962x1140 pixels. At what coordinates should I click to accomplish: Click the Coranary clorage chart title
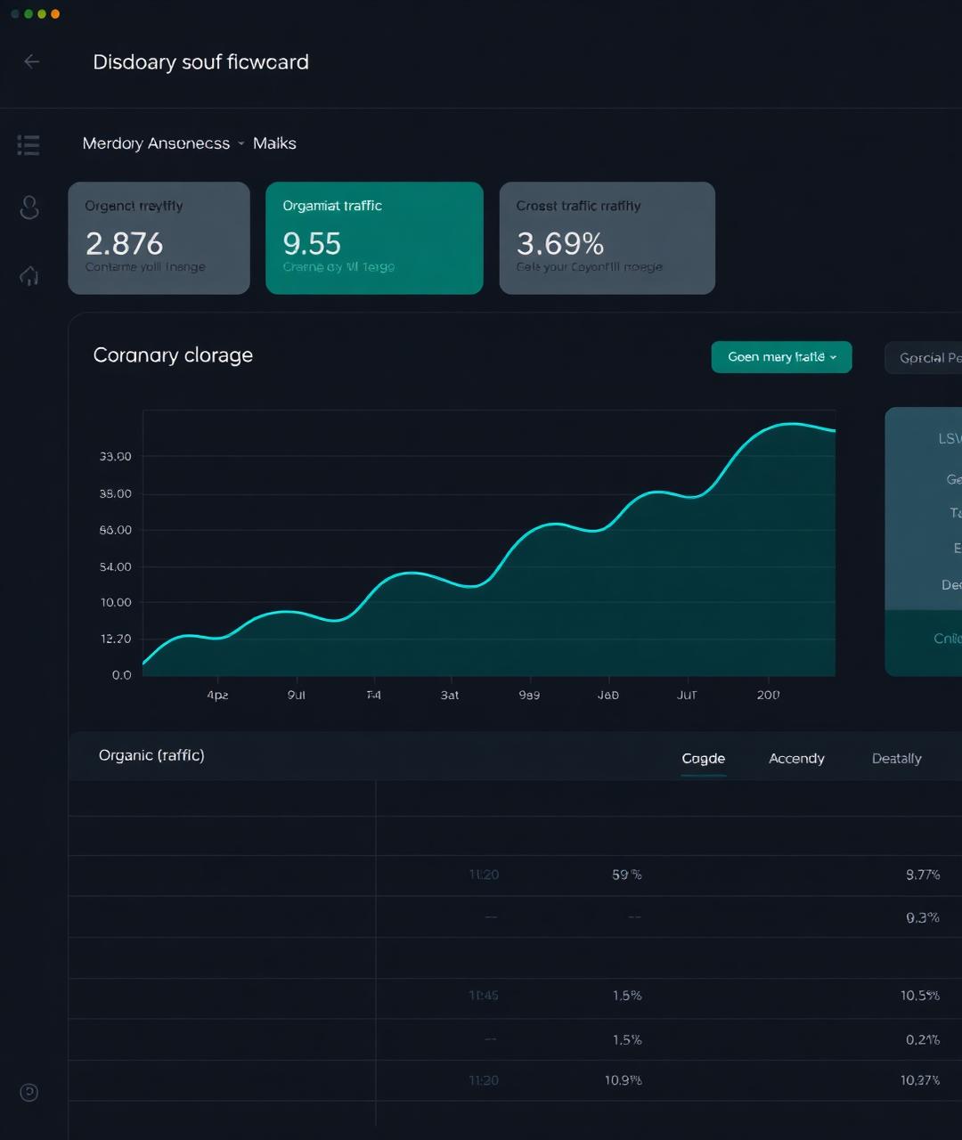coord(173,355)
